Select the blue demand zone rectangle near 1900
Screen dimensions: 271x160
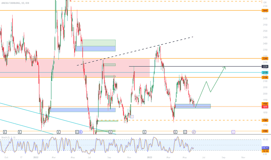(x=193, y=106)
